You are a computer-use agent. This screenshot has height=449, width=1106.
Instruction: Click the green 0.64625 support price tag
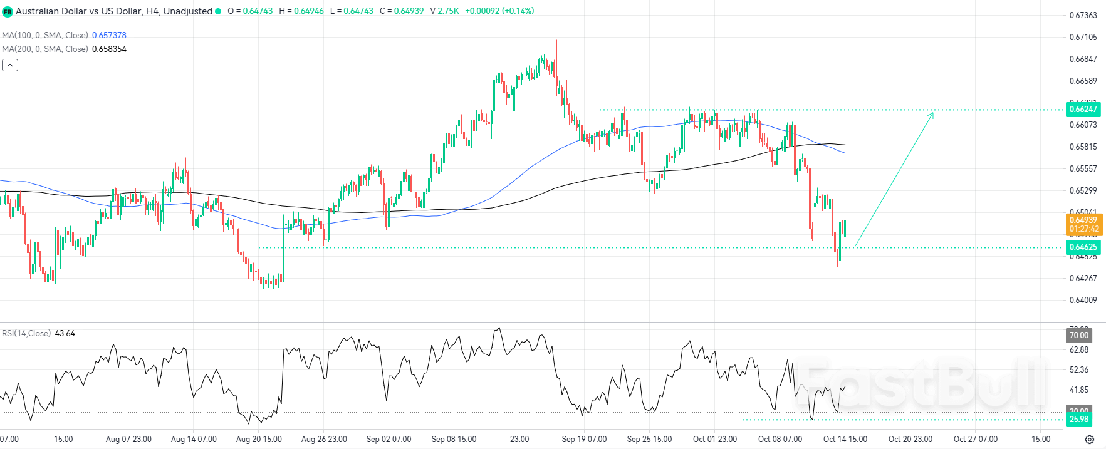[1083, 247]
